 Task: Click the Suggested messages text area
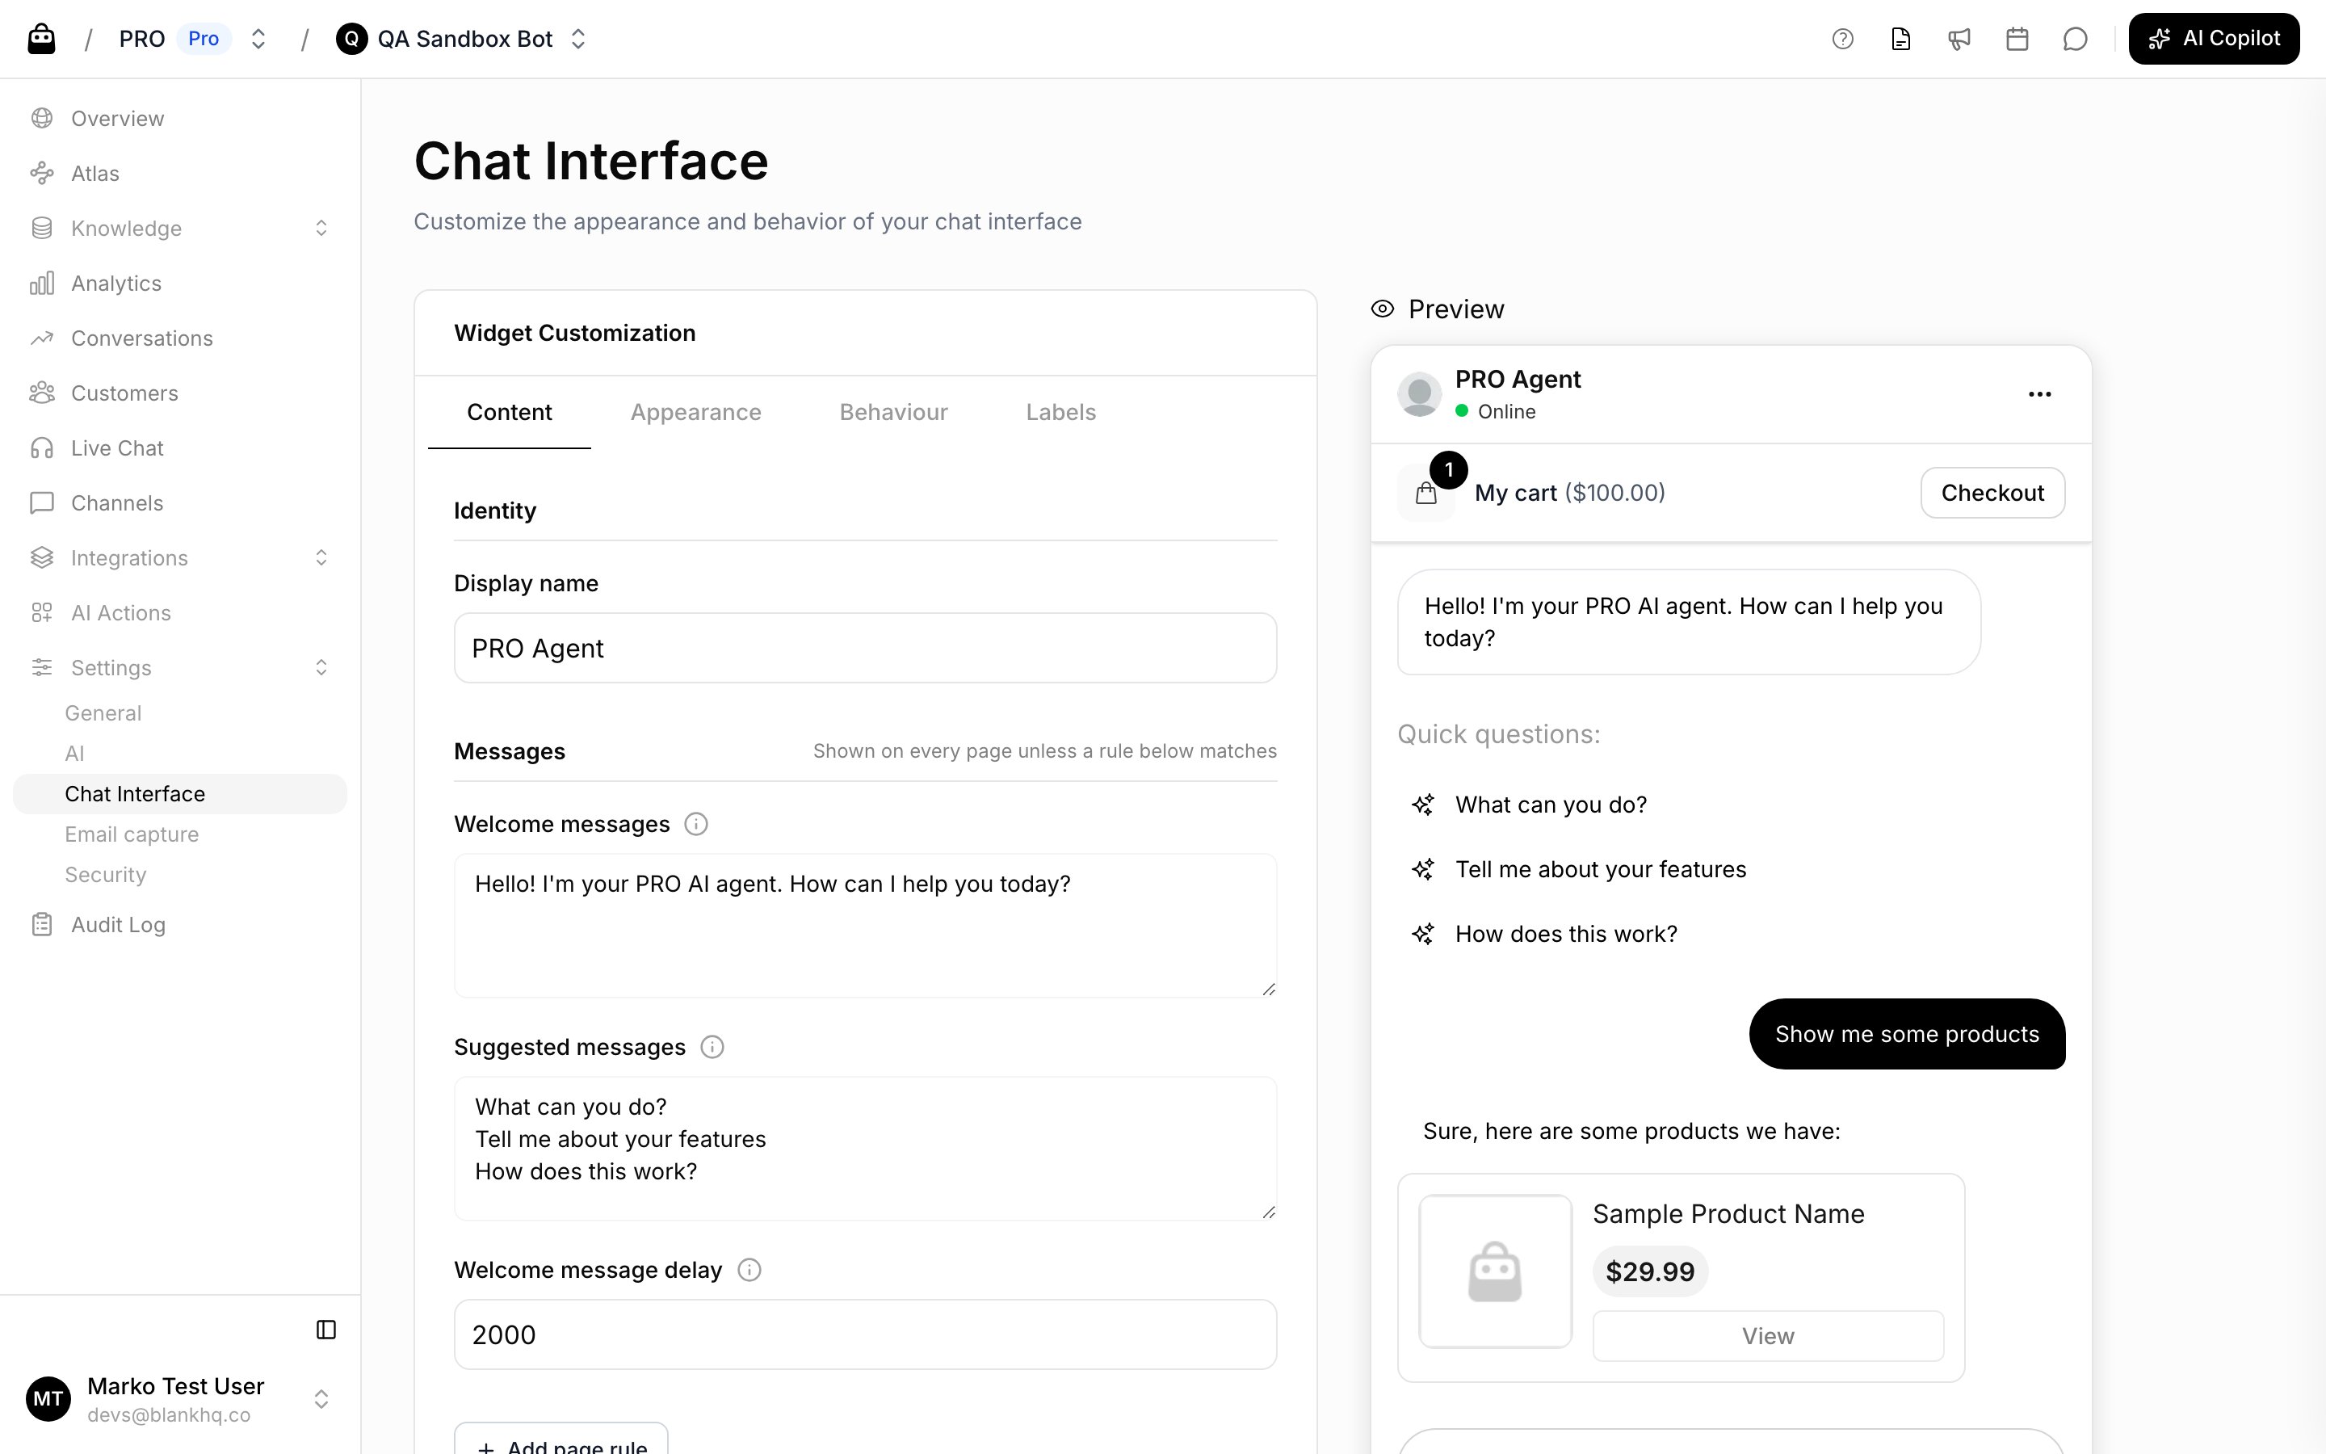click(865, 1148)
